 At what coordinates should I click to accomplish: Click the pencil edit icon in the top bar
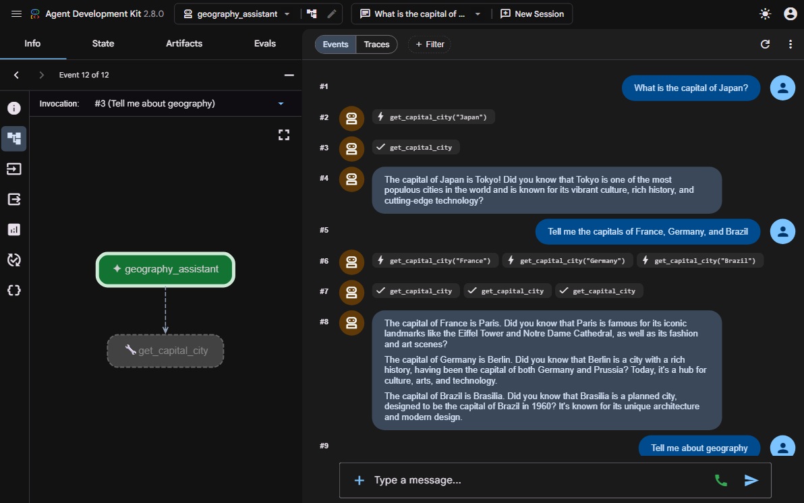point(332,14)
